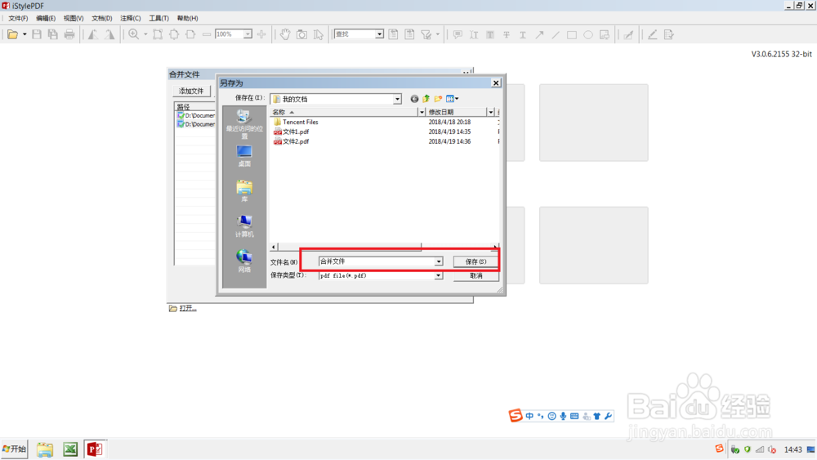Click the 取消 button
This screenshot has height=460, width=817.
[x=475, y=275]
